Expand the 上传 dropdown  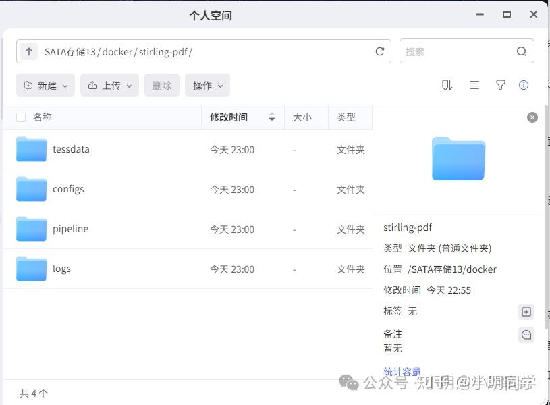point(110,86)
